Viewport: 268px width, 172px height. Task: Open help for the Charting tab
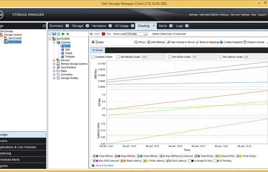coord(154,26)
